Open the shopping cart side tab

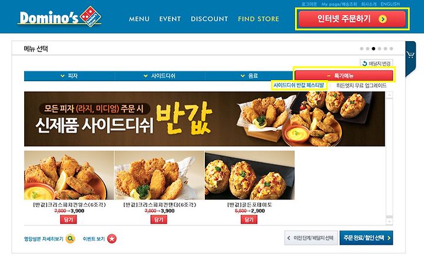click(x=410, y=55)
